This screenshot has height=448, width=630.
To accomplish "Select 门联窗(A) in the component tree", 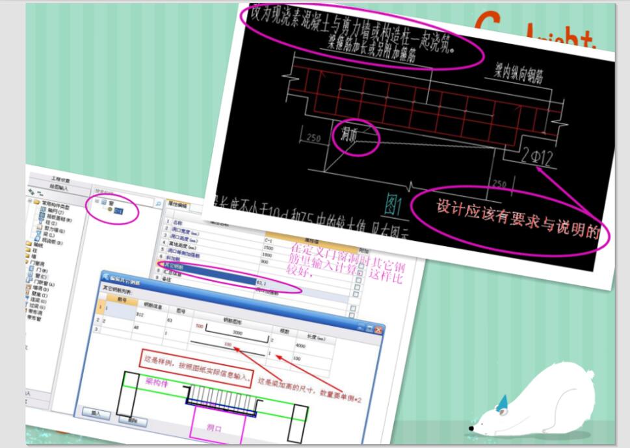I will pyautogui.click(x=40, y=284).
